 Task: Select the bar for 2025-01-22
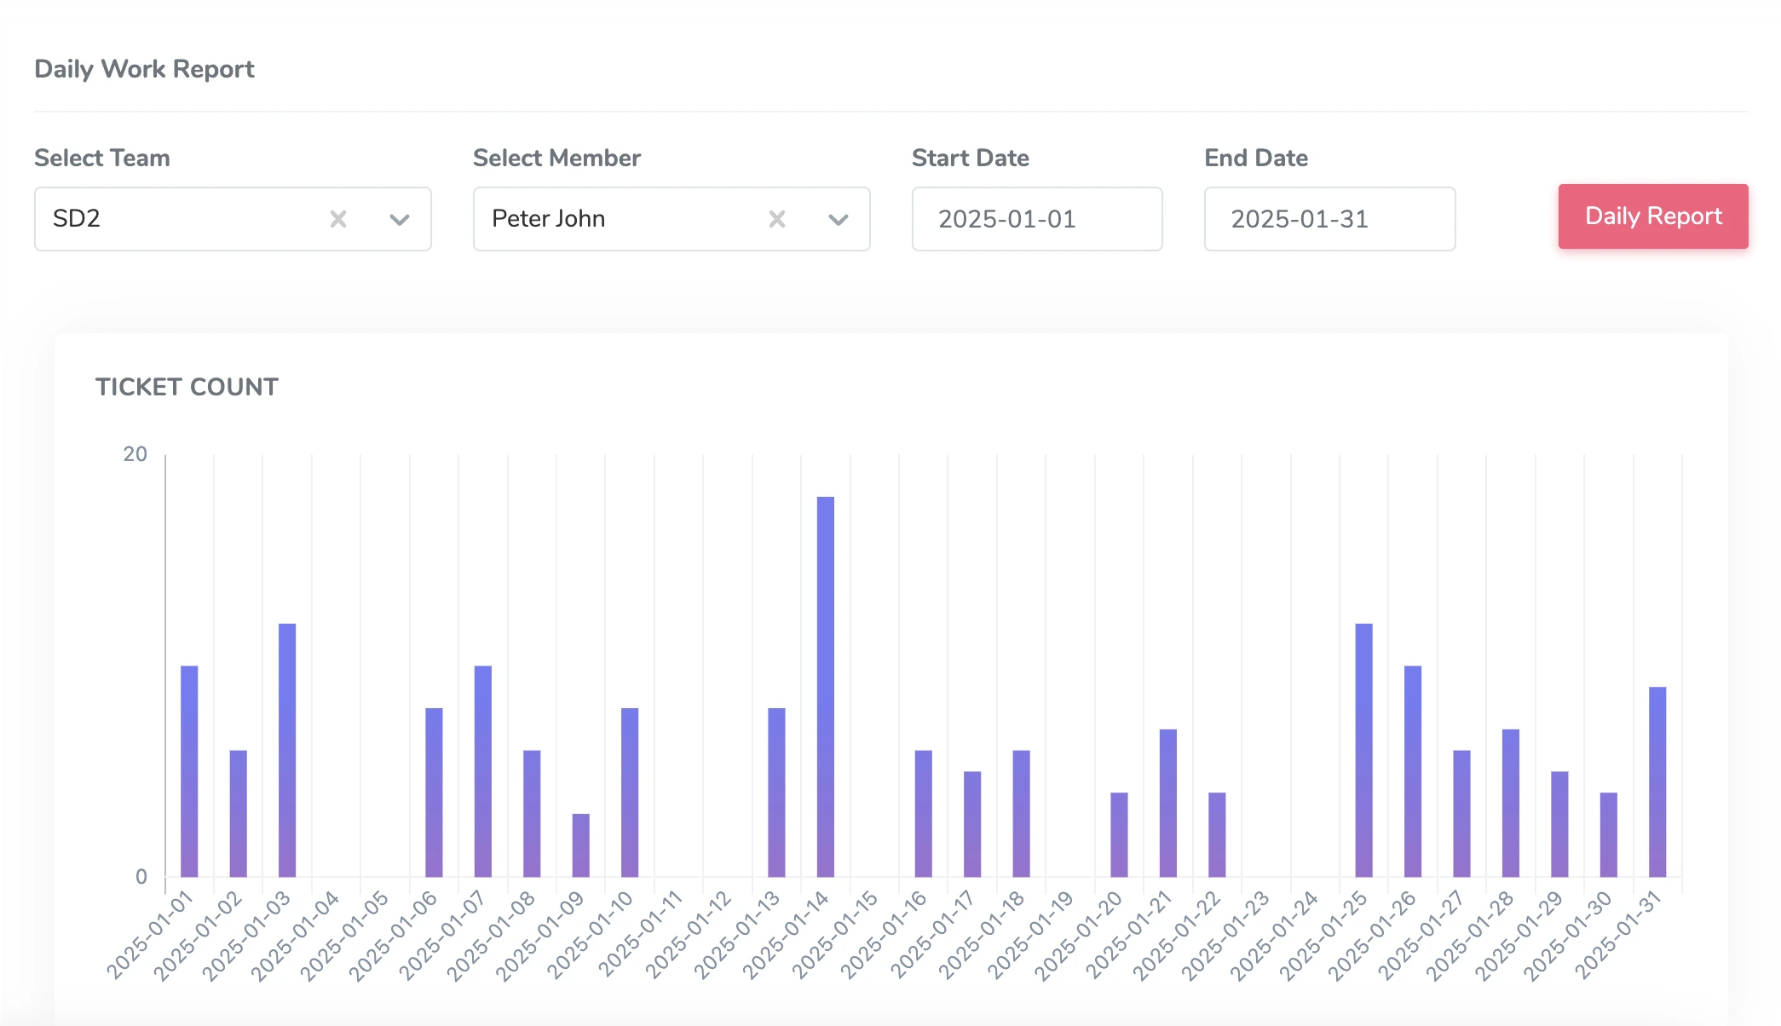1217,835
